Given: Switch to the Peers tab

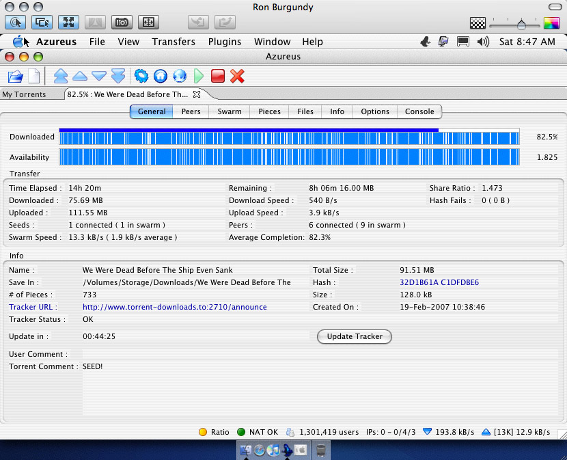Looking at the screenshot, I should [191, 111].
